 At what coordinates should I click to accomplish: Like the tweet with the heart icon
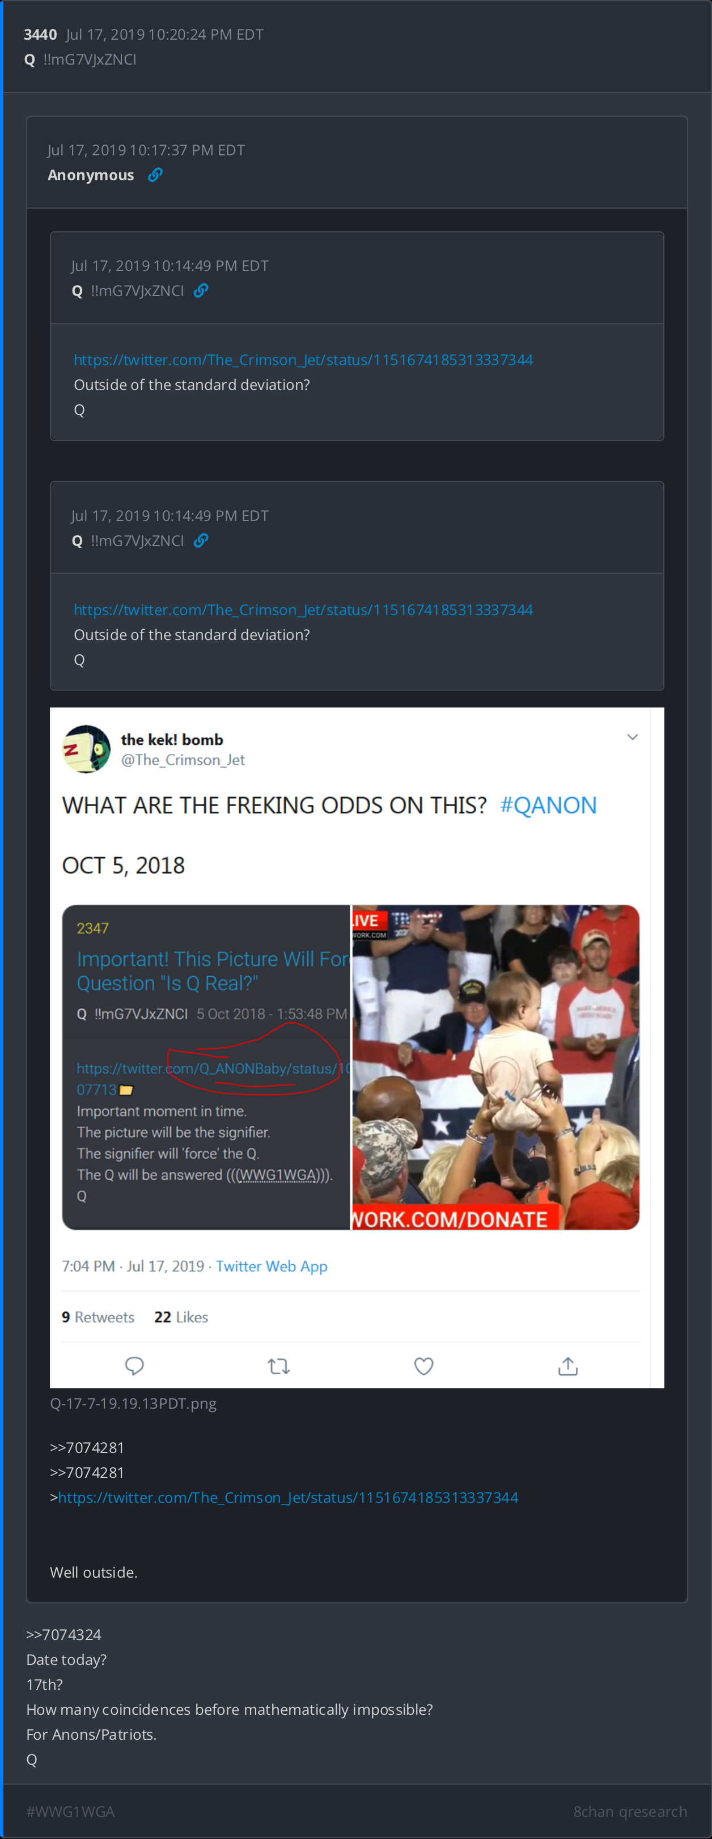point(423,1366)
